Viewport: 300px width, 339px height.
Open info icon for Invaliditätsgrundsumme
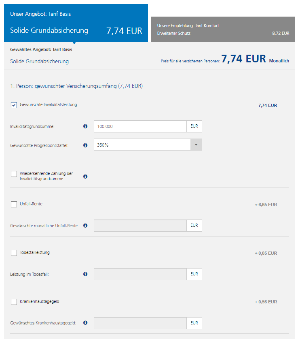[85, 126]
